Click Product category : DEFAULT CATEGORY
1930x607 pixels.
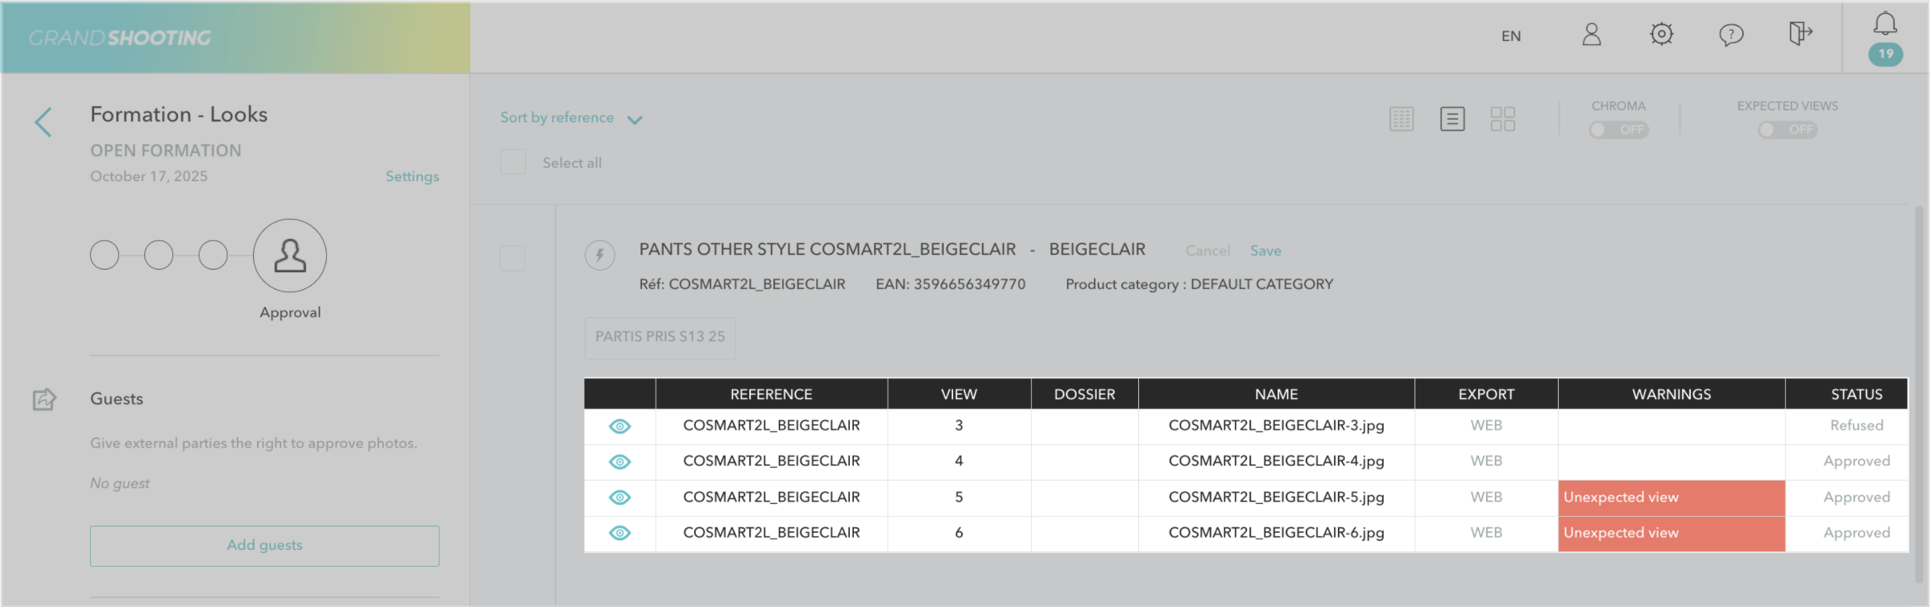click(1199, 284)
